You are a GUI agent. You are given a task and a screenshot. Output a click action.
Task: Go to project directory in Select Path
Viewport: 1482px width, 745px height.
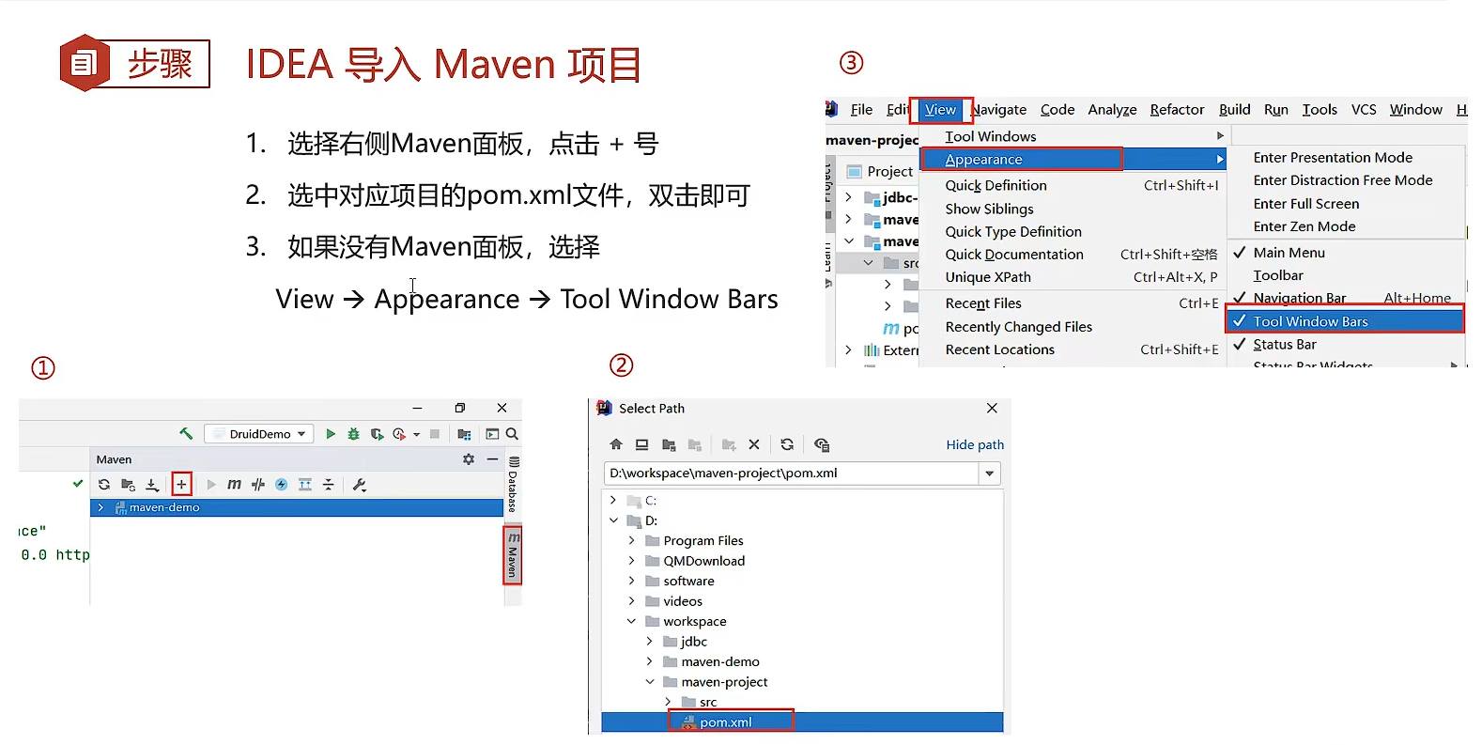pos(669,444)
